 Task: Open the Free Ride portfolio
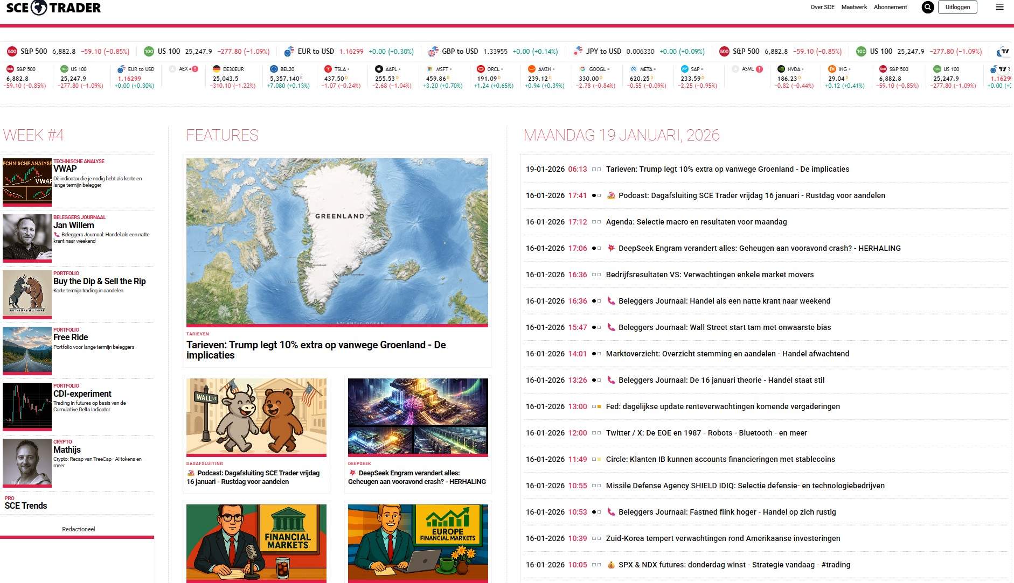tap(71, 337)
